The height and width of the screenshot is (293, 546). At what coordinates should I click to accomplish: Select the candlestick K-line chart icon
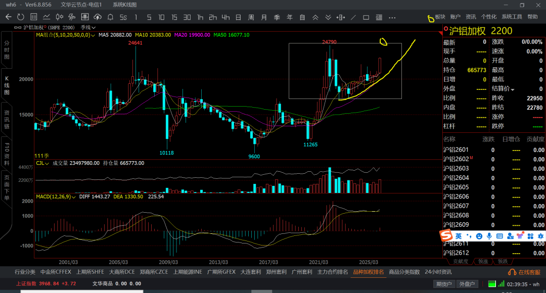coord(60,17)
